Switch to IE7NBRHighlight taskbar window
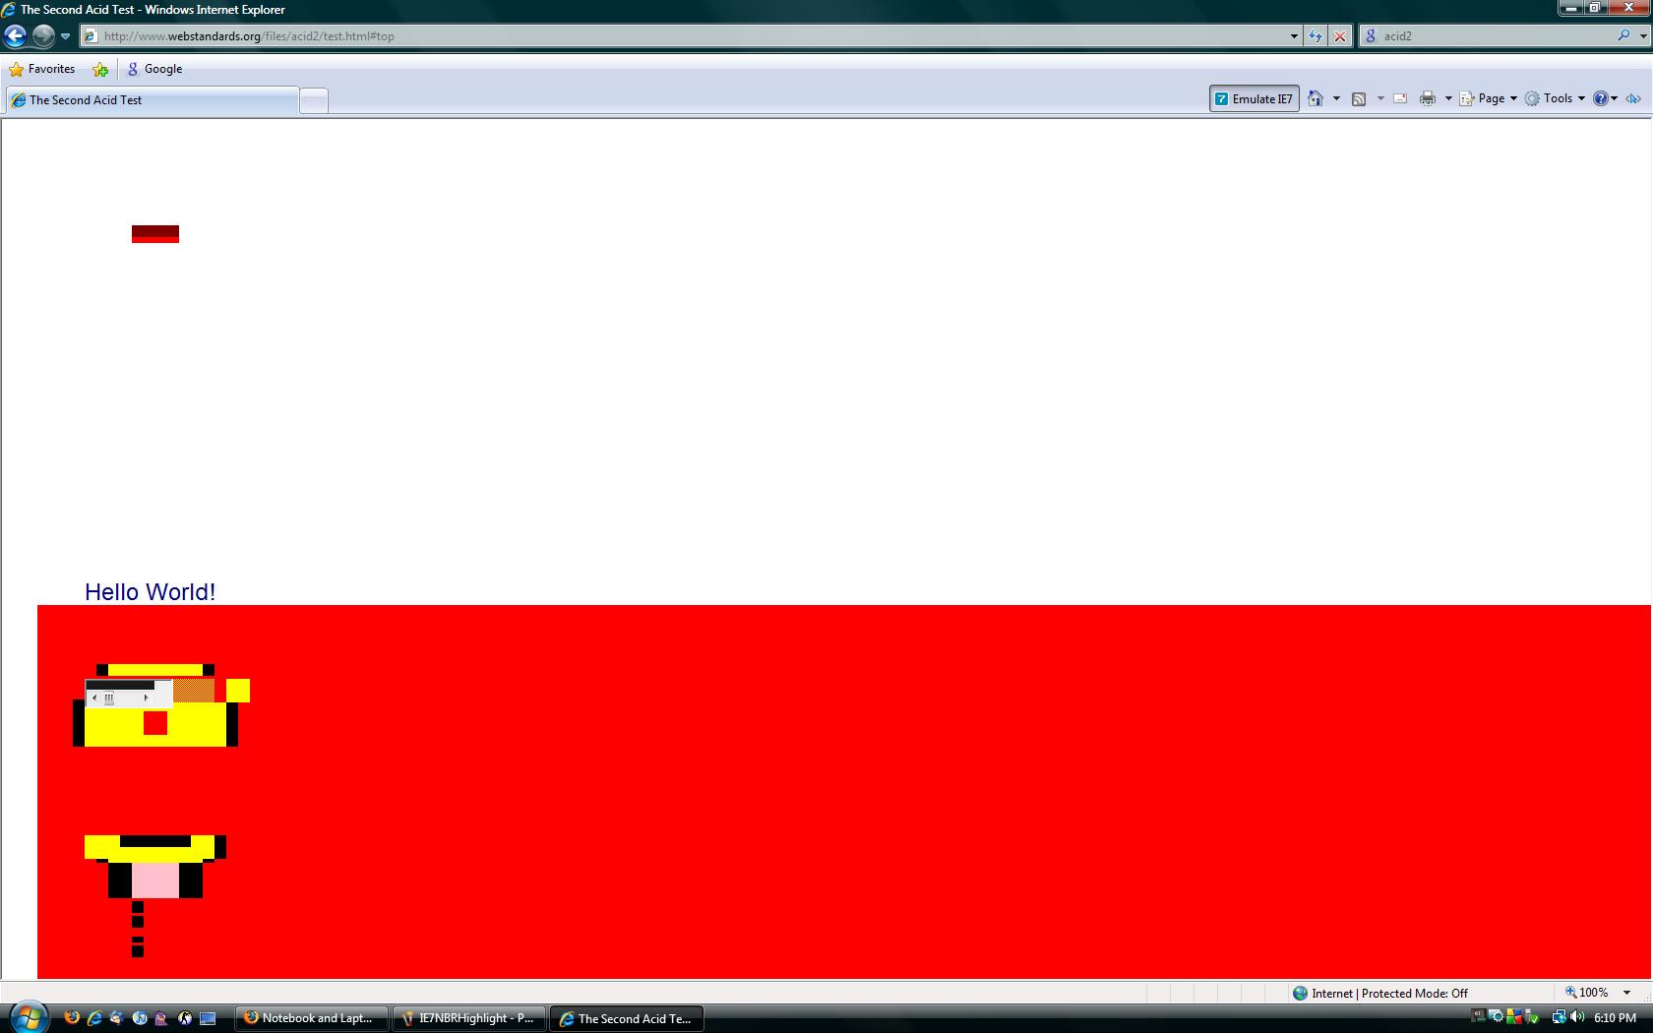The width and height of the screenshot is (1653, 1033). 468,1018
